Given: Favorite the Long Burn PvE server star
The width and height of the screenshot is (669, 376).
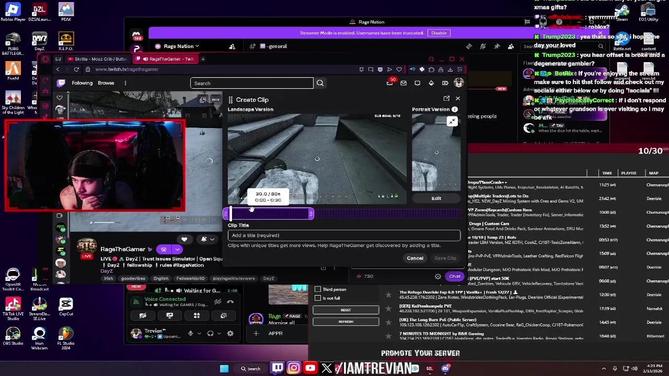Looking at the screenshot, I should (388, 322).
